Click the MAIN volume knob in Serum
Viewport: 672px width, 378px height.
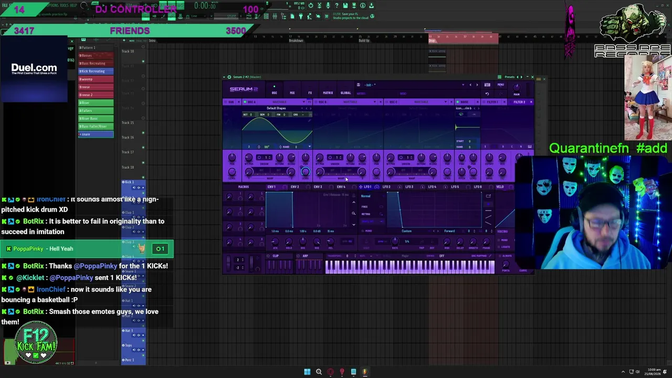(x=517, y=87)
